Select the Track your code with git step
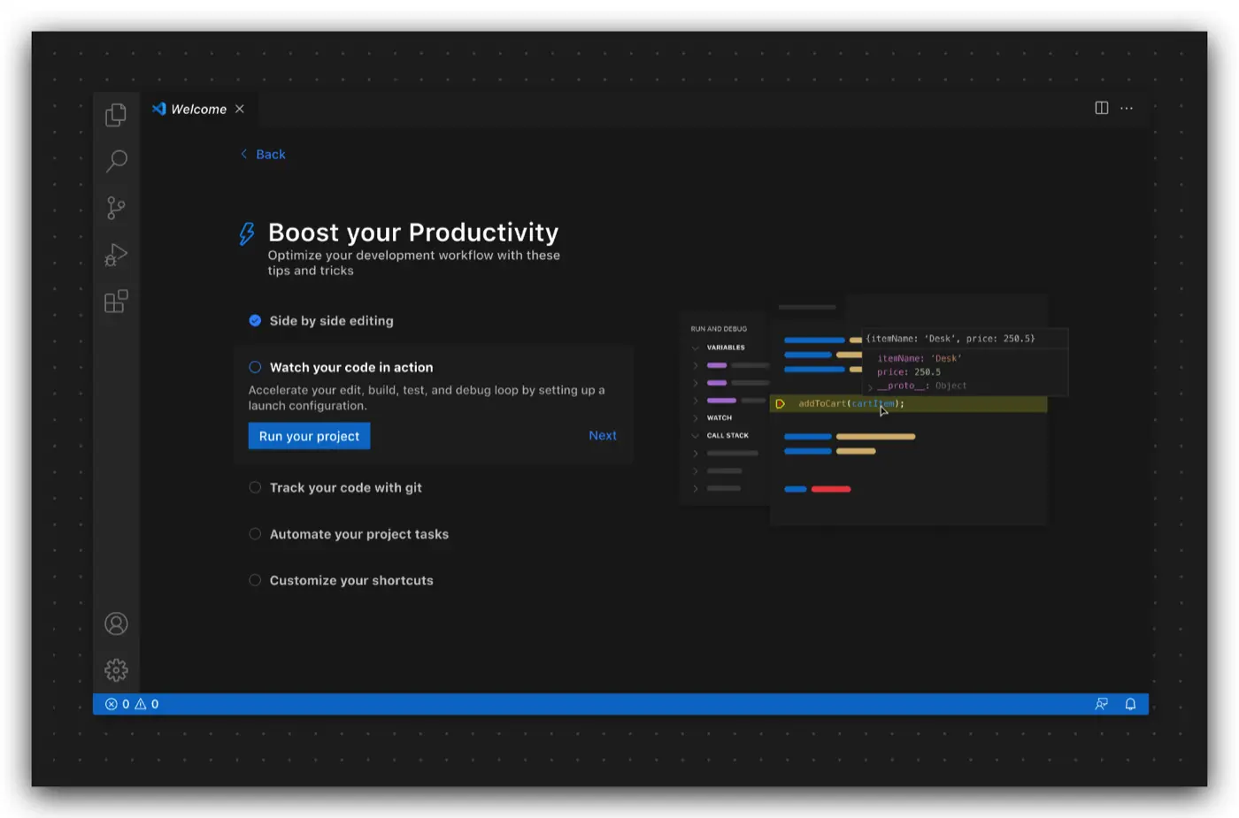Image resolution: width=1239 pixels, height=818 pixels. click(x=345, y=487)
